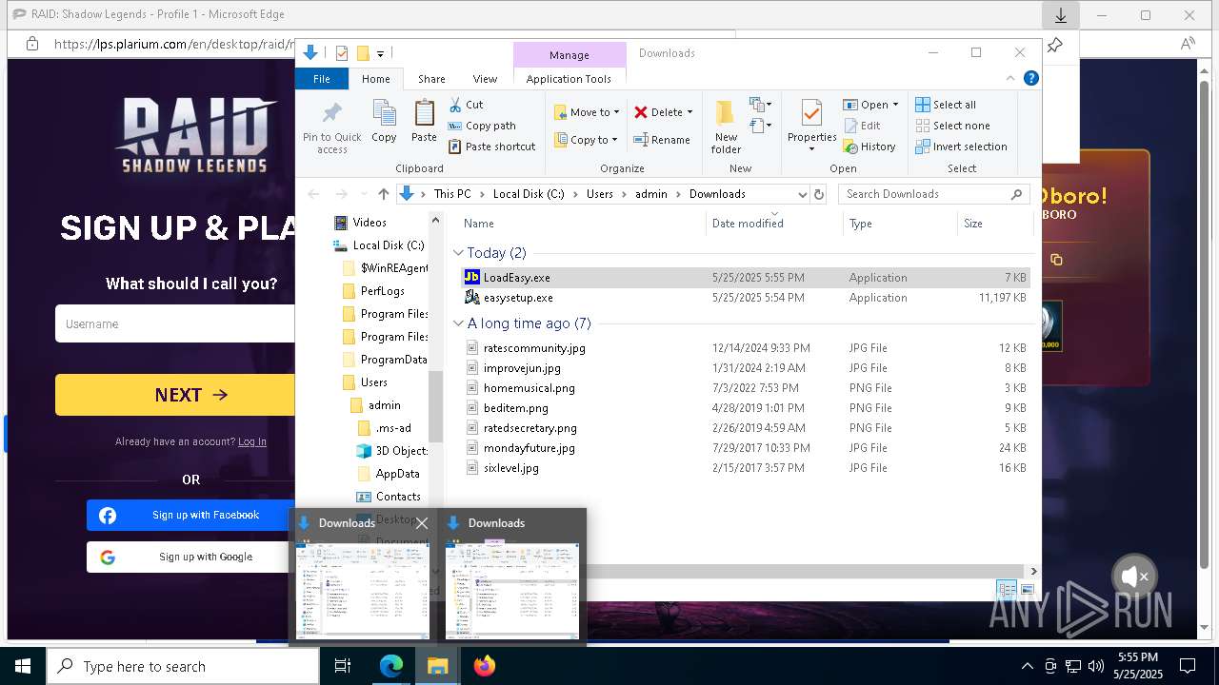Click Copy path in Clipboard group
Viewport: 1219px width, 685px height.
coord(482,126)
